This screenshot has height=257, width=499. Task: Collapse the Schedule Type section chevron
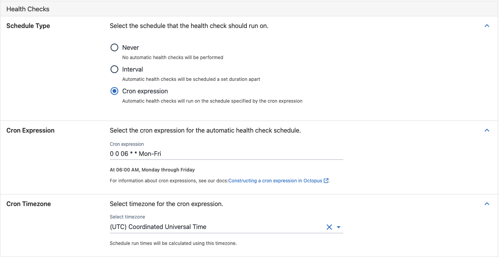[x=487, y=26]
